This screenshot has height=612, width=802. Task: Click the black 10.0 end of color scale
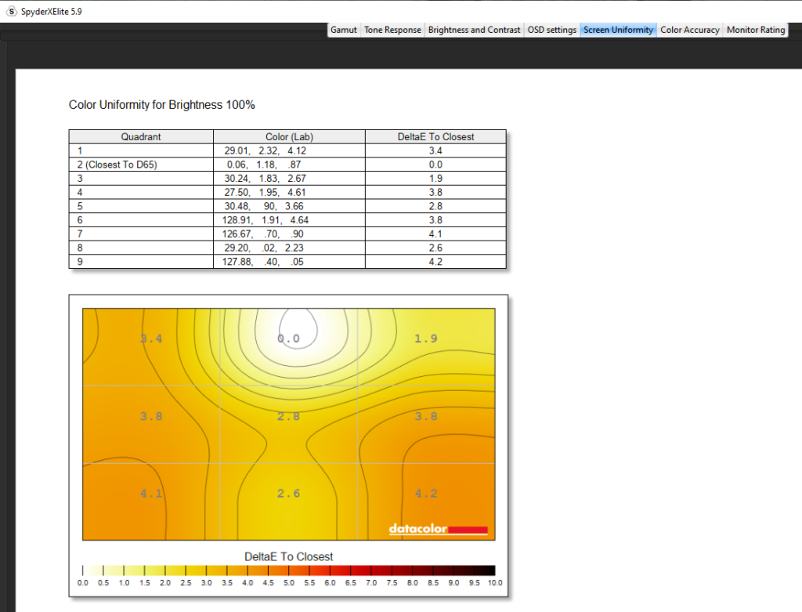490,571
